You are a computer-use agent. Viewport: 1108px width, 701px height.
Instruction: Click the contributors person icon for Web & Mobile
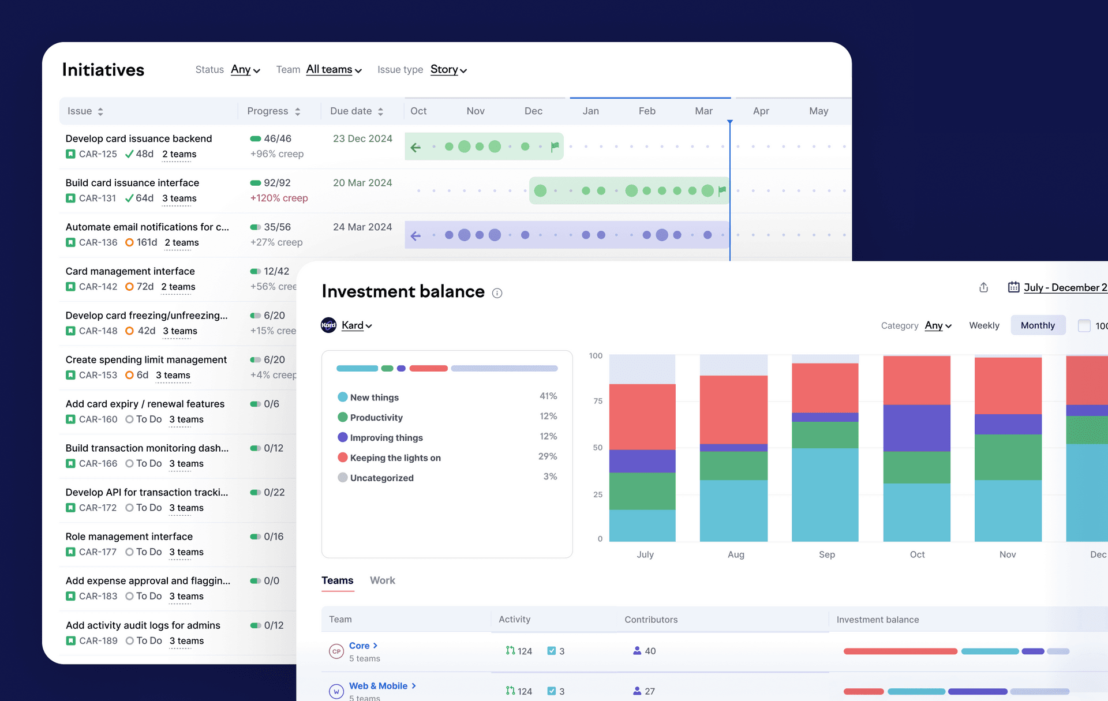pos(637,691)
